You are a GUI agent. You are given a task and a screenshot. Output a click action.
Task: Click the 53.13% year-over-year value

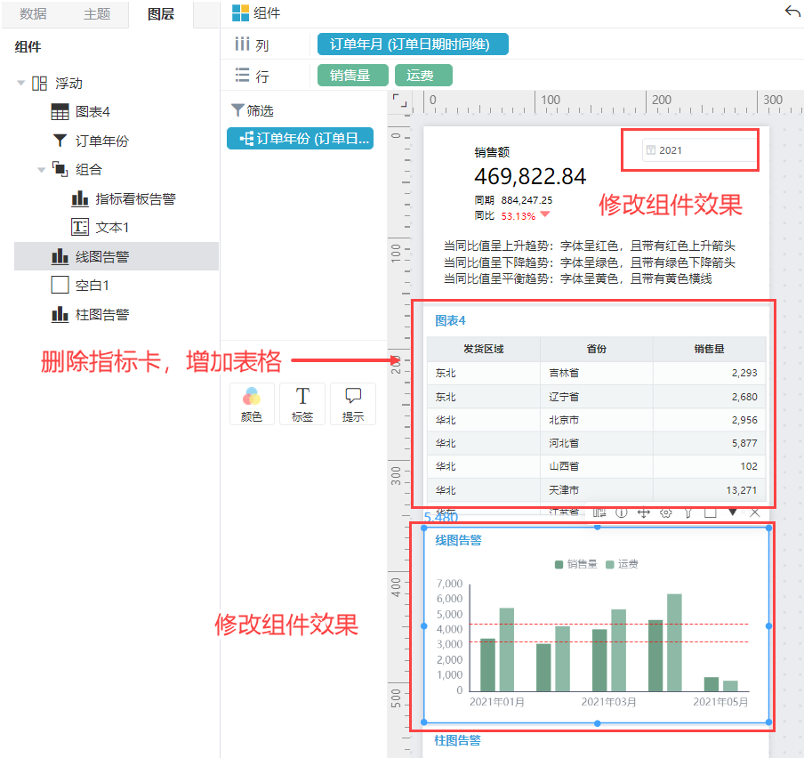(x=518, y=216)
